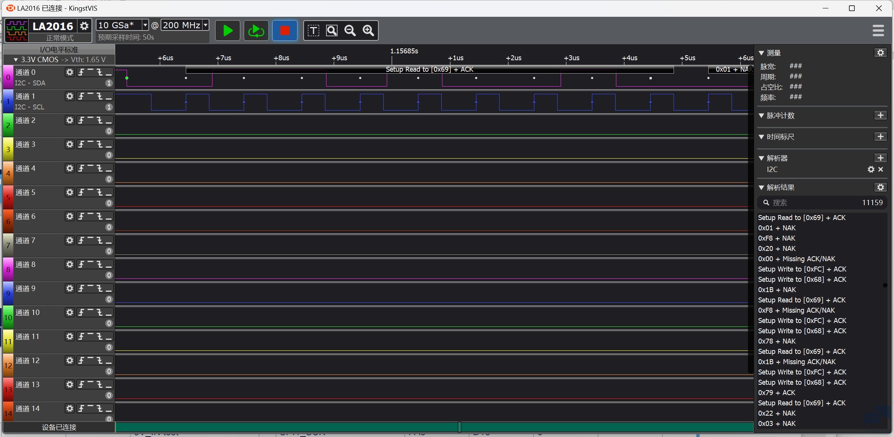Open settings gear for 通道 9
Viewport: 894px width, 437px height.
pyautogui.click(x=69, y=288)
